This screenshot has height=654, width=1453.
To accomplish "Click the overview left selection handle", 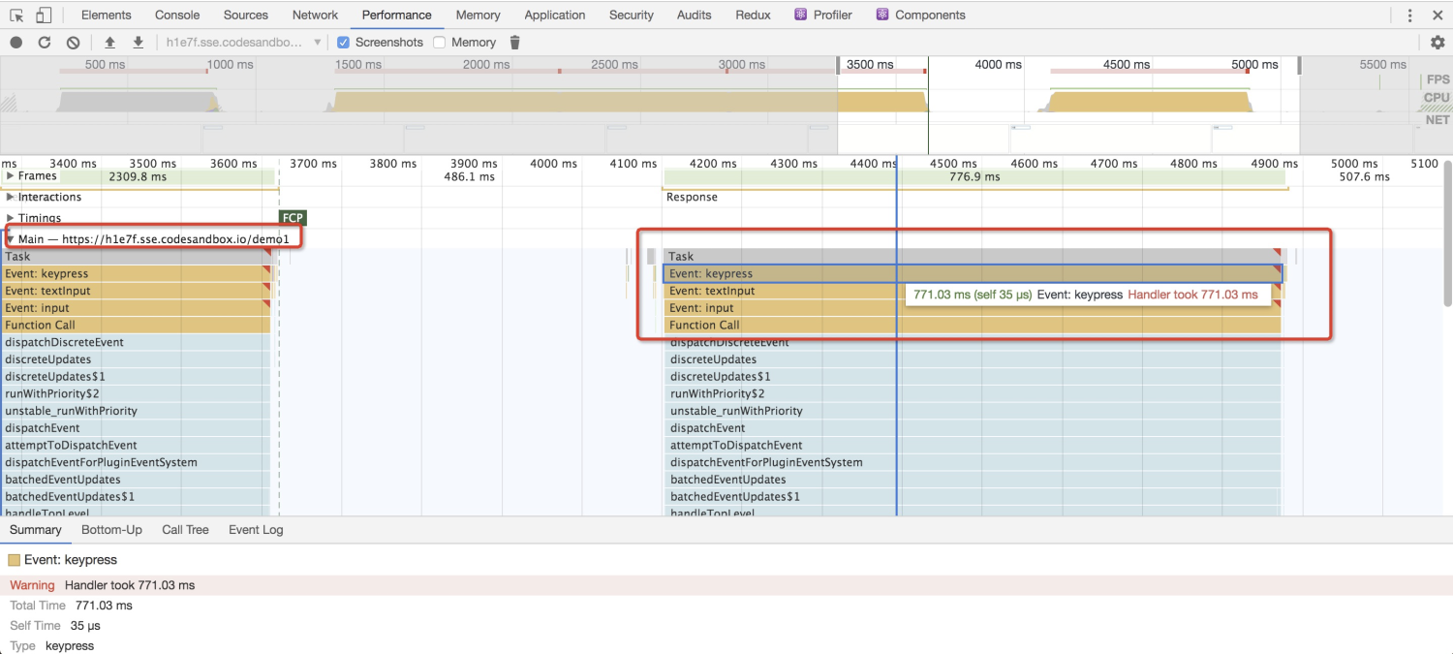I will [838, 66].
